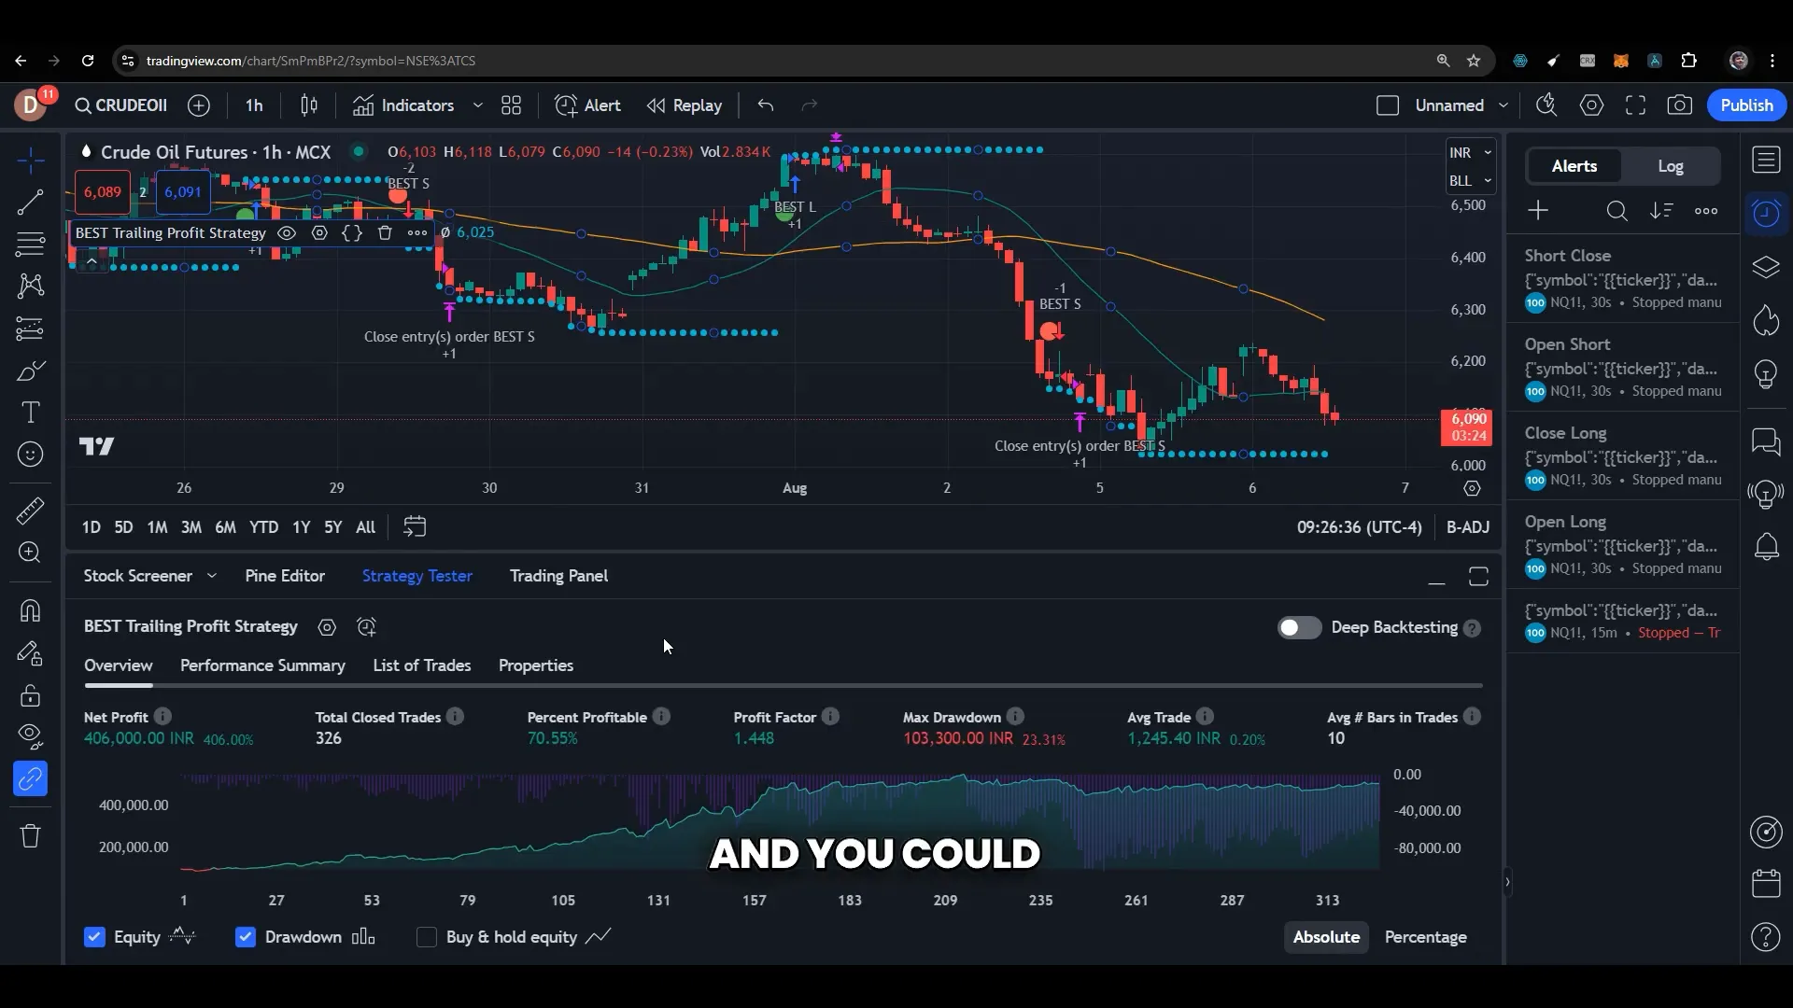Switch equity chart to Percentage
1793x1008 pixels.
[1425, 937]
